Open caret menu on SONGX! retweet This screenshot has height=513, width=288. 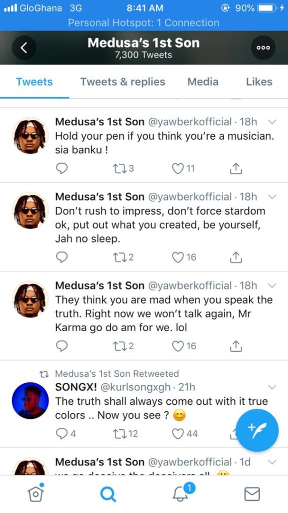pyautogui.click(x=272, y=387)
